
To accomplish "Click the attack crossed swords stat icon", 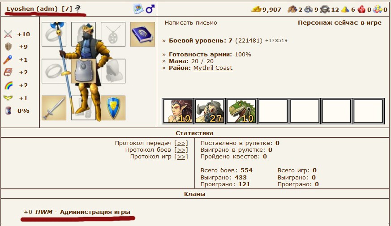I will pyautogui.click(x=8, y=34).
